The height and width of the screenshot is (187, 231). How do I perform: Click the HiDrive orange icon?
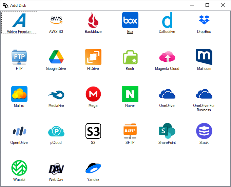93,57
